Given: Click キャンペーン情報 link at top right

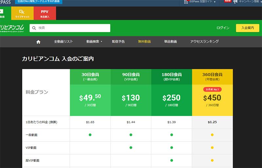Looking at the screenshot, I should pyautogui.click(x=249, y=2).
